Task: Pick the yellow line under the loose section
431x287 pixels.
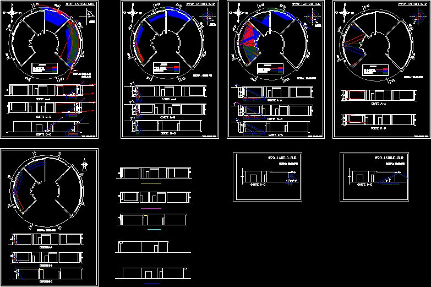Action: coord(151,183)
